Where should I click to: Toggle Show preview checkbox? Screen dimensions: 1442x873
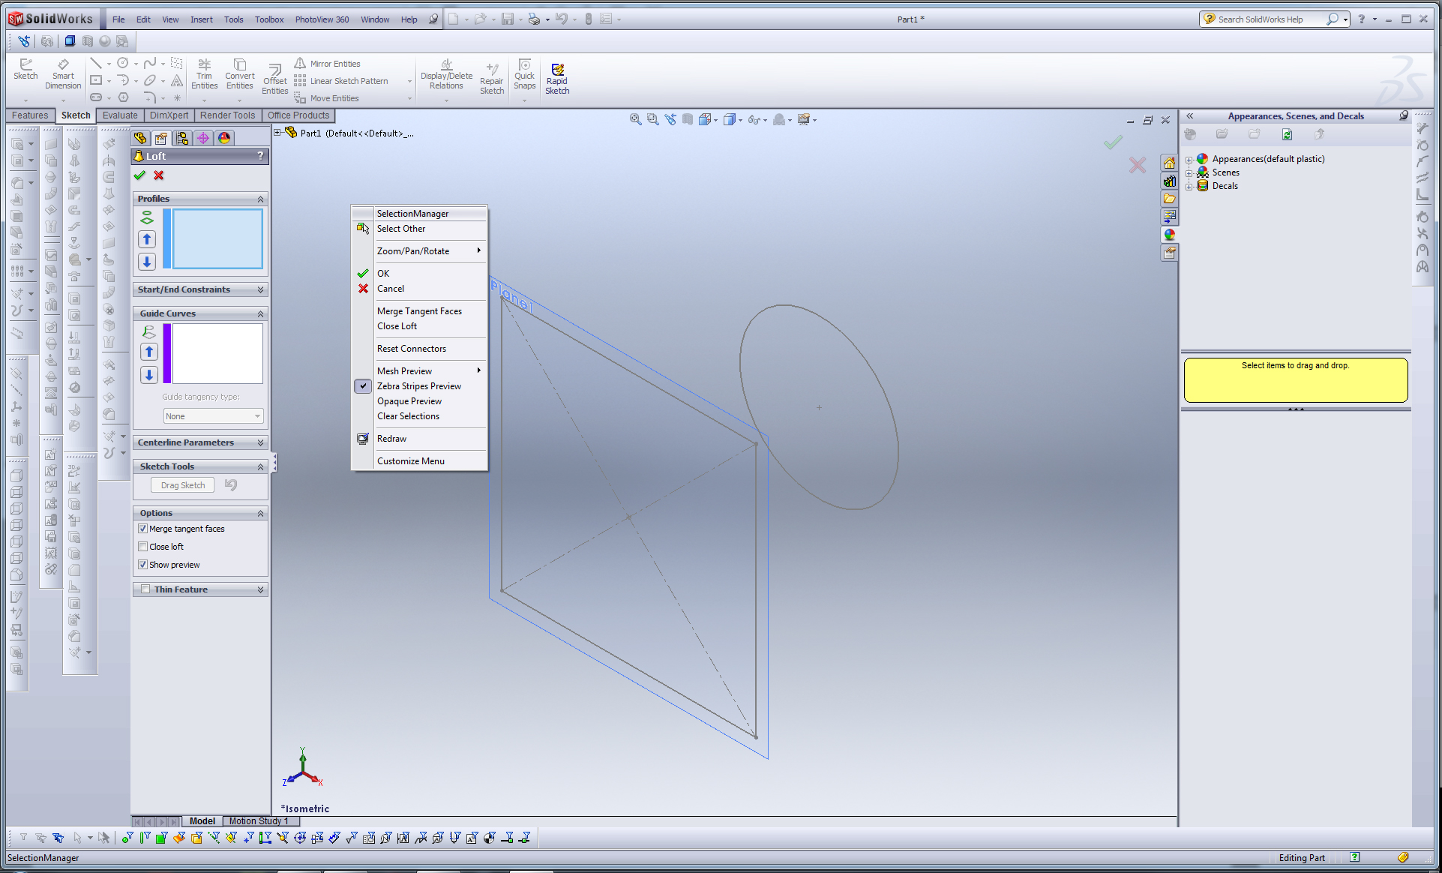[x=142, y=565]
